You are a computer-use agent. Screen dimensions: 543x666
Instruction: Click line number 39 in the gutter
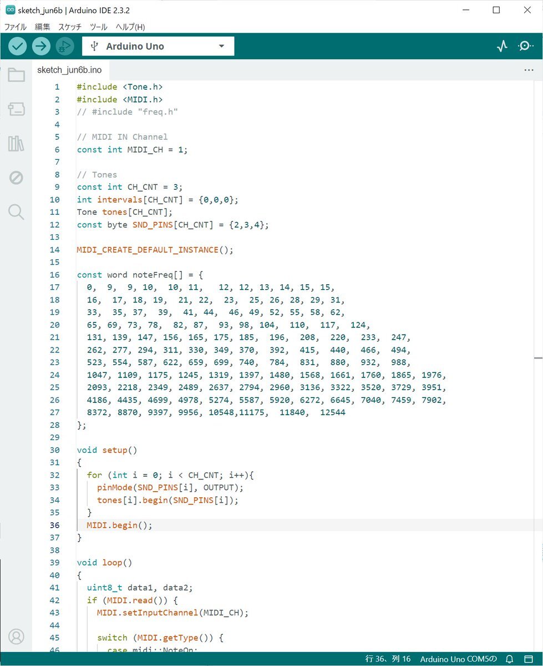pos(54,563)
